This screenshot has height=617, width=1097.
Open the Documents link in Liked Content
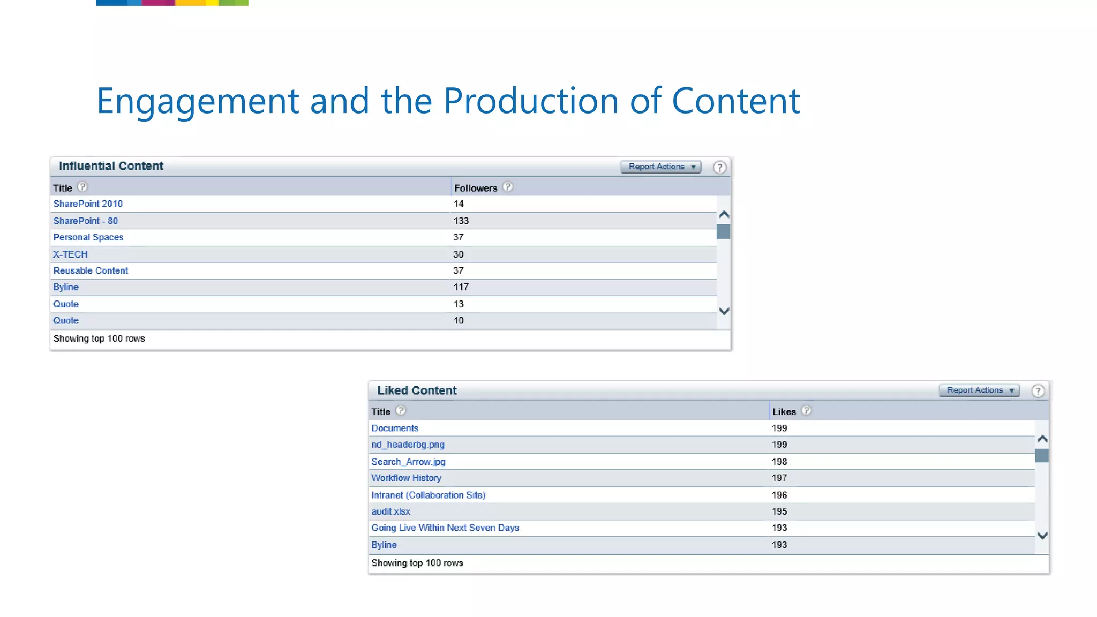click(395, 428)
